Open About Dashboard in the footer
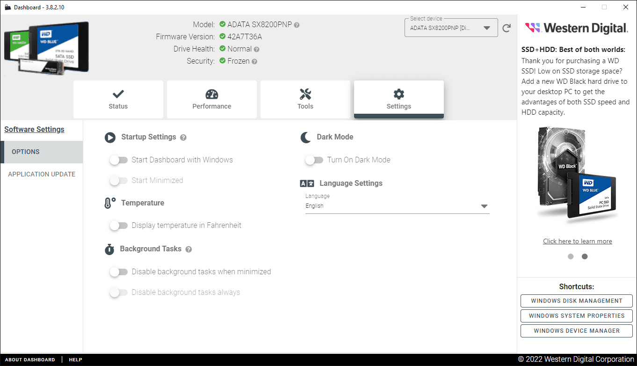The width and height of the screenshot is (637, 366). click(30, 360)
